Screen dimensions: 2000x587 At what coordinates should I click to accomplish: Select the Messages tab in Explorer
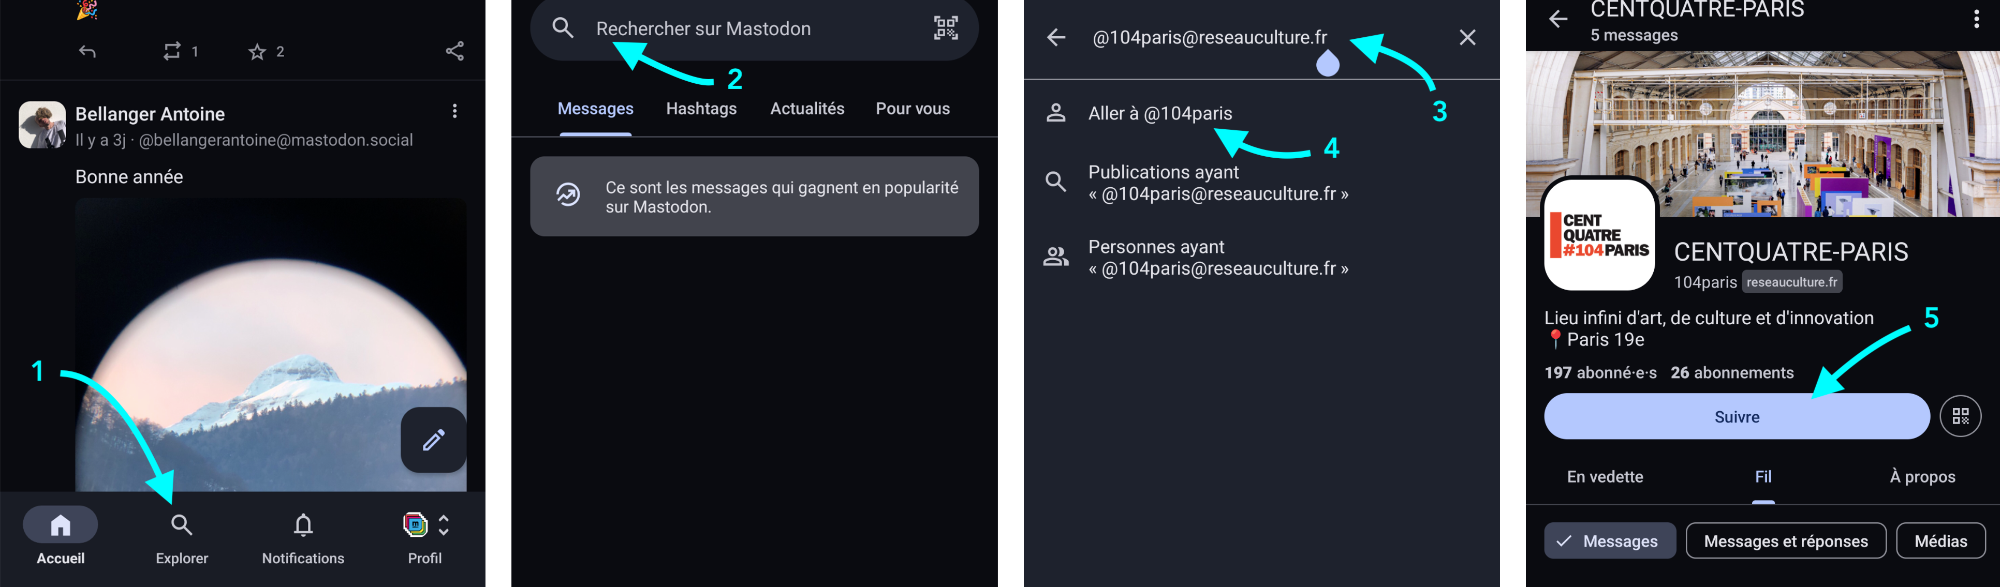point(595,109)
